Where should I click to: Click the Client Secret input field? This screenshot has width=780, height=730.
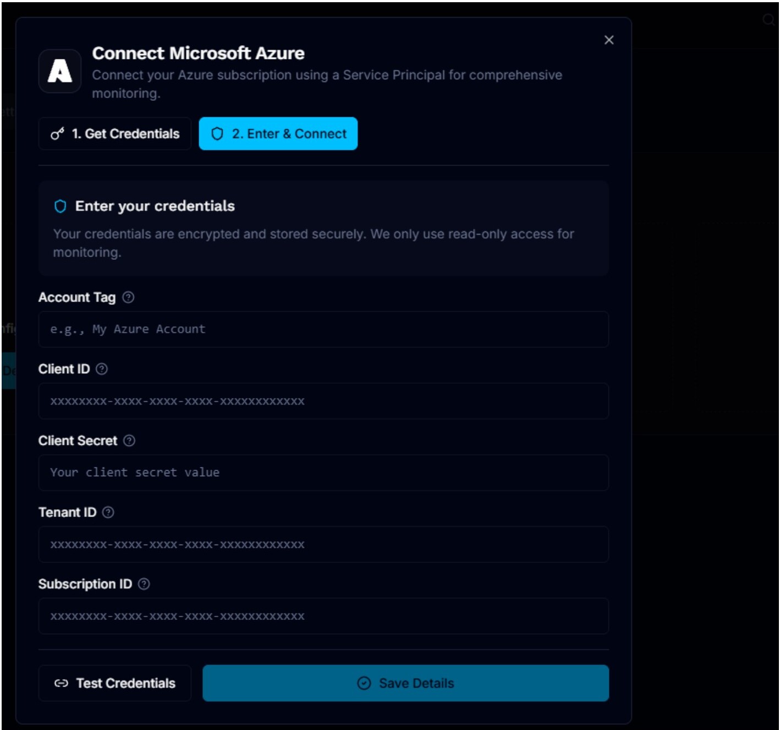tap(323, 472)
